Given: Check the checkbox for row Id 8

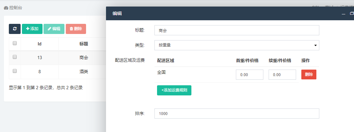Looking at the screenshot, I should [14, 71].
